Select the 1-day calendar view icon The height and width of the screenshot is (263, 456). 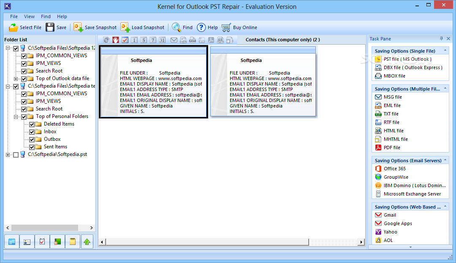pyautogui.click(x=134, y=40)
